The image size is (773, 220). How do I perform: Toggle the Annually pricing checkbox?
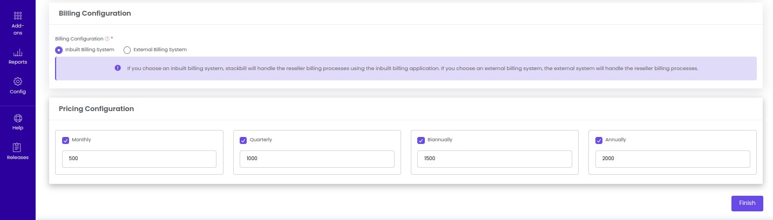599,140
